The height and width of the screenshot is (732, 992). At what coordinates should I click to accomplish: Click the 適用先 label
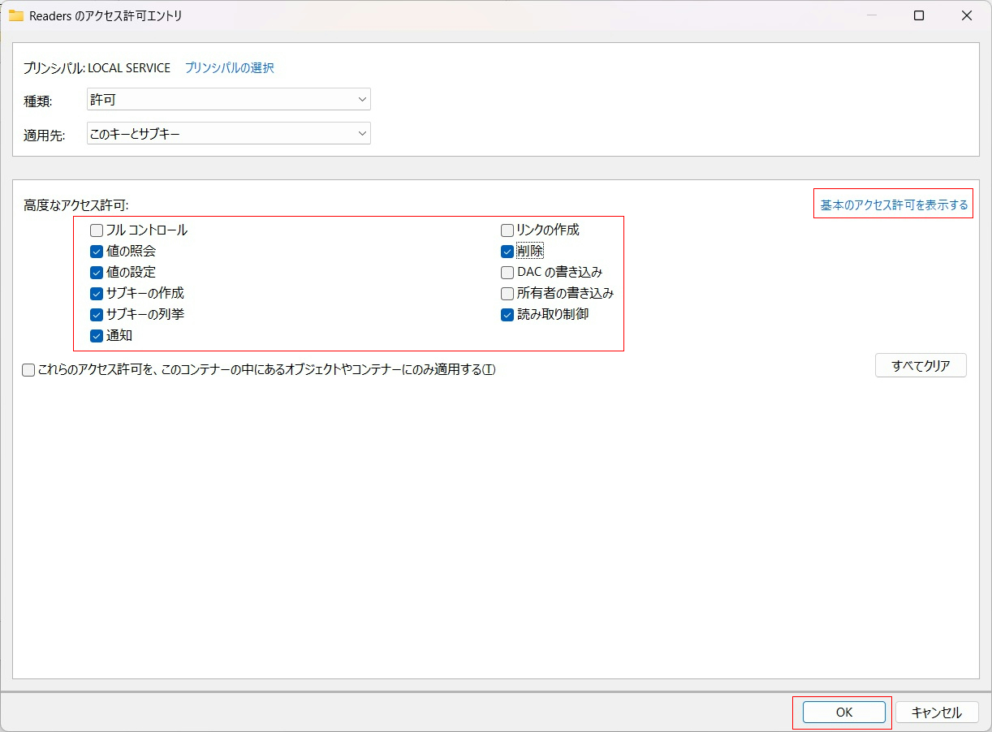(44, 136)
